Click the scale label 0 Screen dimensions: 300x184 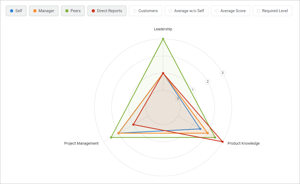pyautogui.click(x=178, y=99)
